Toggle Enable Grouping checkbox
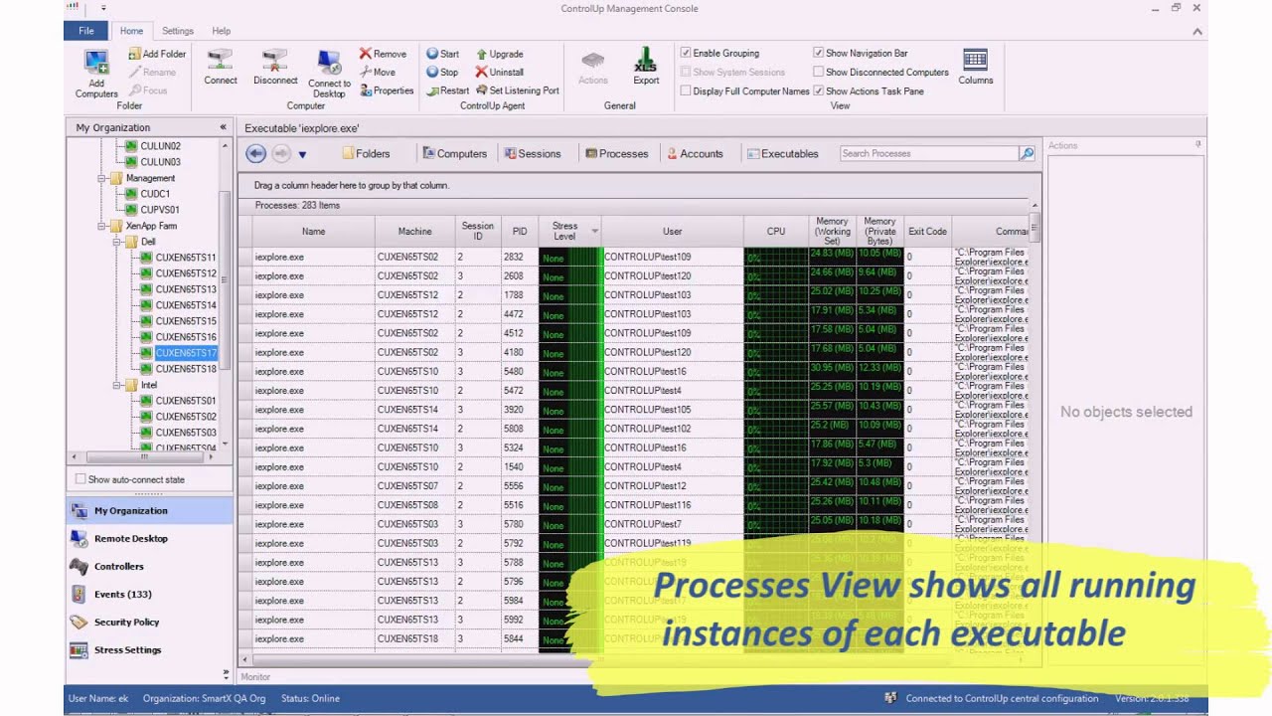 (x=686, y=53)
